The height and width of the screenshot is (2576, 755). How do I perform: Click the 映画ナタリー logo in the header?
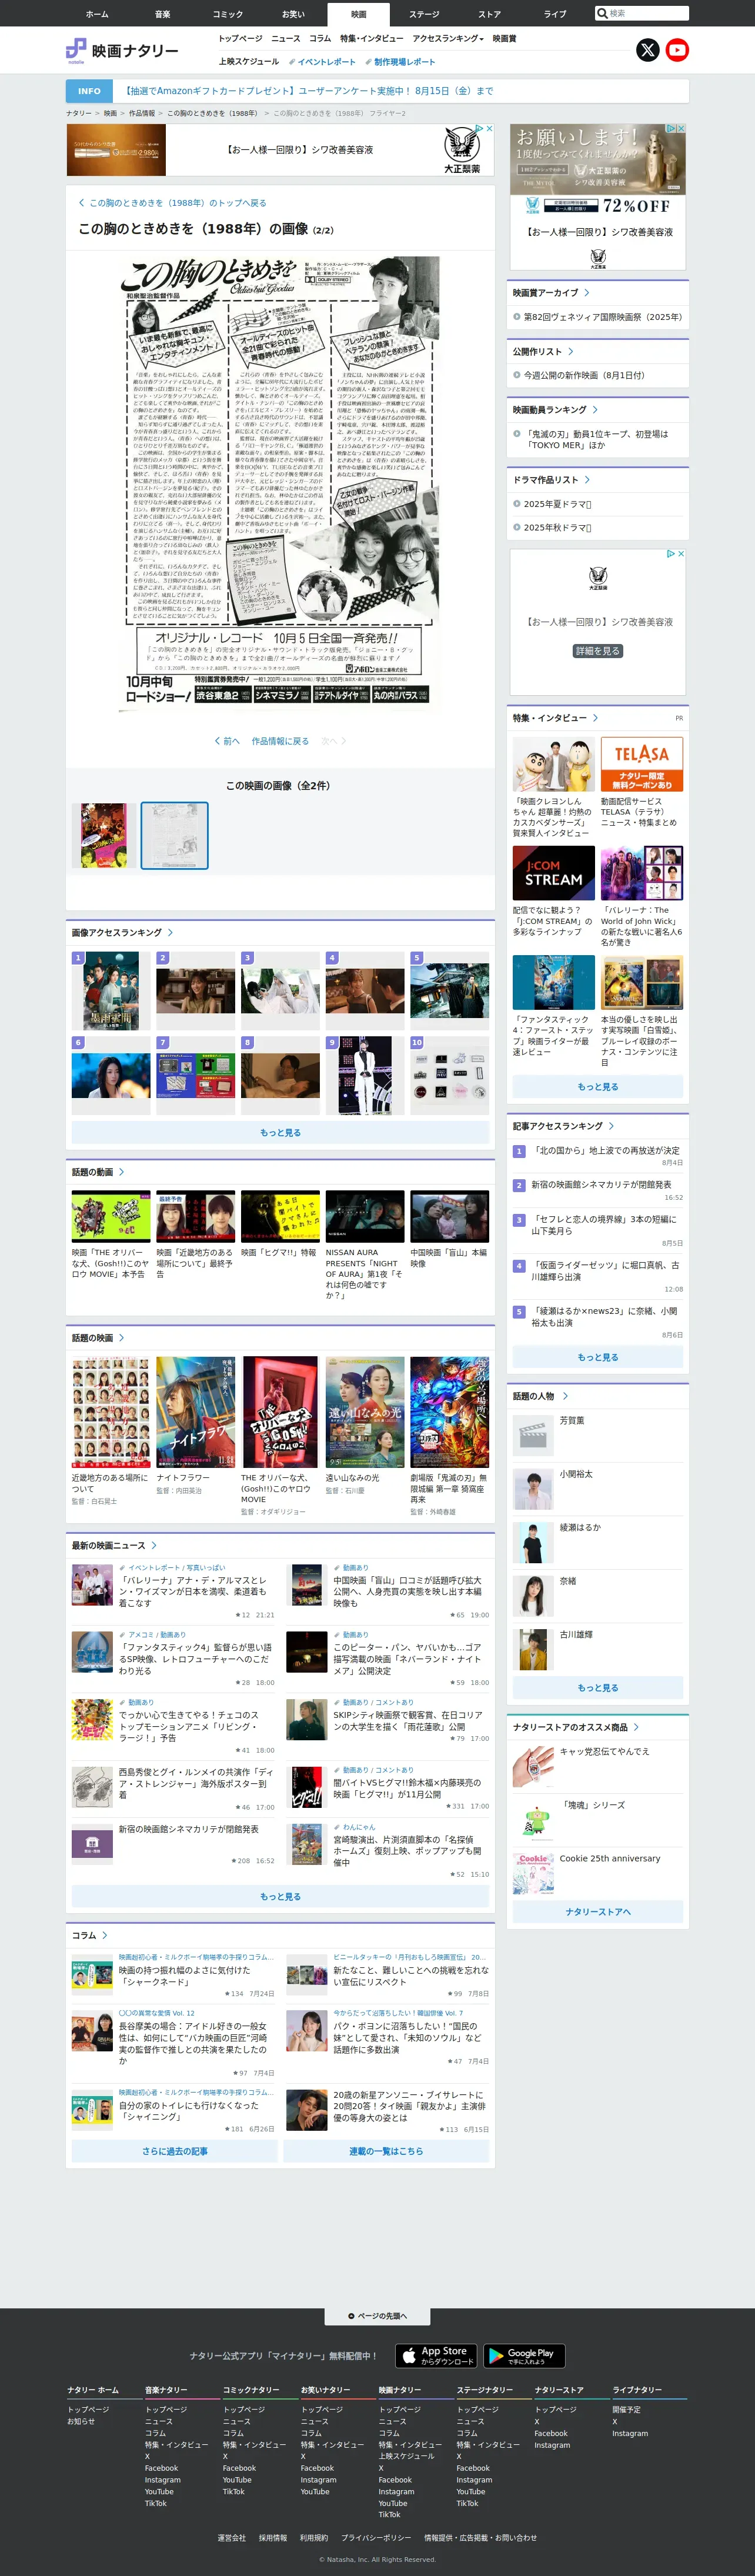tap(122, 50)
